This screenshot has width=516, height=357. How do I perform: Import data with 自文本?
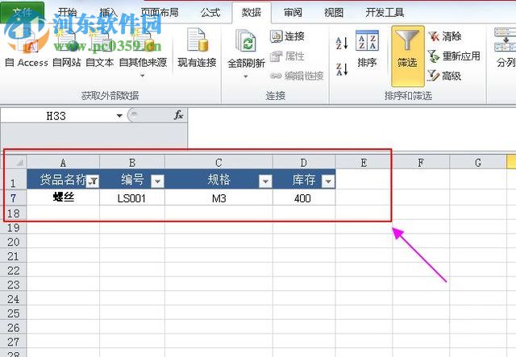100,48
